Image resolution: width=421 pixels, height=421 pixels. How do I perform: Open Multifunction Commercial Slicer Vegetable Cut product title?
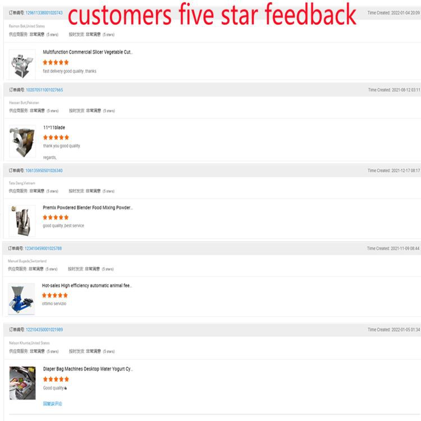tap(88, 52)
